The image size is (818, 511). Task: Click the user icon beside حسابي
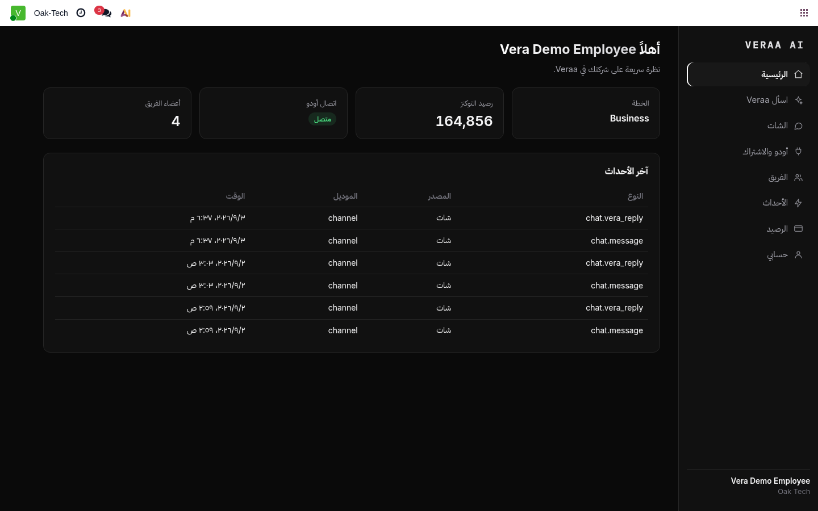(x=798, y=254)
